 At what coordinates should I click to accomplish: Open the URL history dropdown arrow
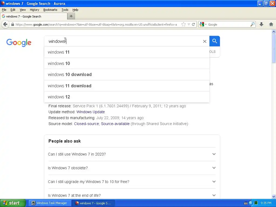point(189,25)
